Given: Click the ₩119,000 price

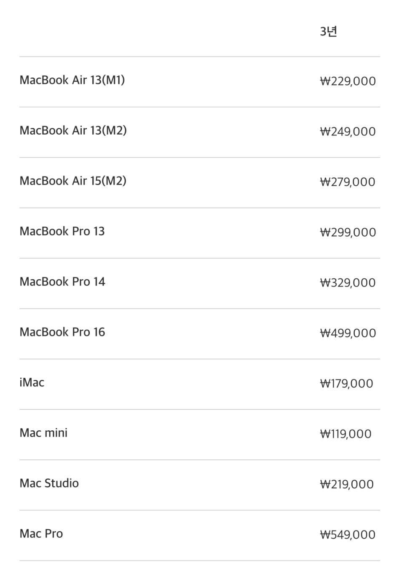Looking at the screenshot, I should (345, 434).
